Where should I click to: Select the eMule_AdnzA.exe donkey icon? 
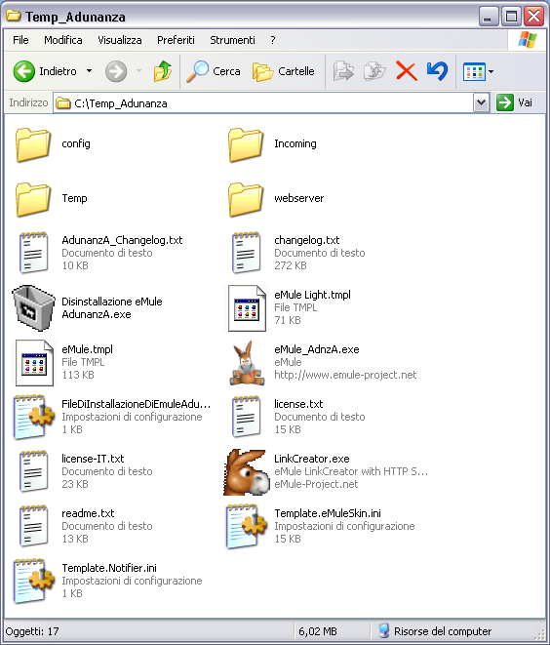tap(247, 363)
